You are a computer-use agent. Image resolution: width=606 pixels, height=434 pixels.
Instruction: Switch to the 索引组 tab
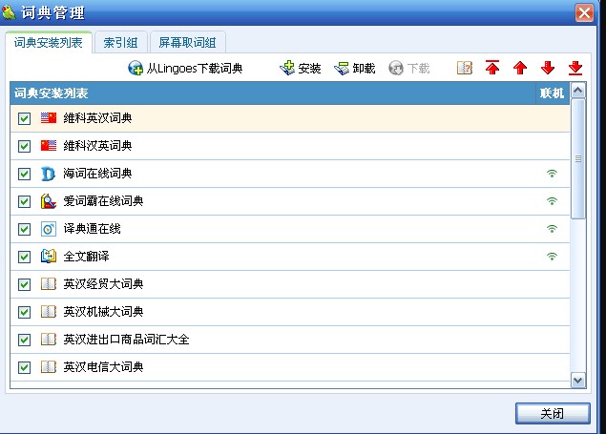[x=120, y=43]
